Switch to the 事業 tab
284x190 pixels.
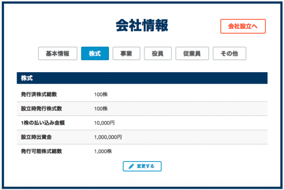tap(126, 54)
